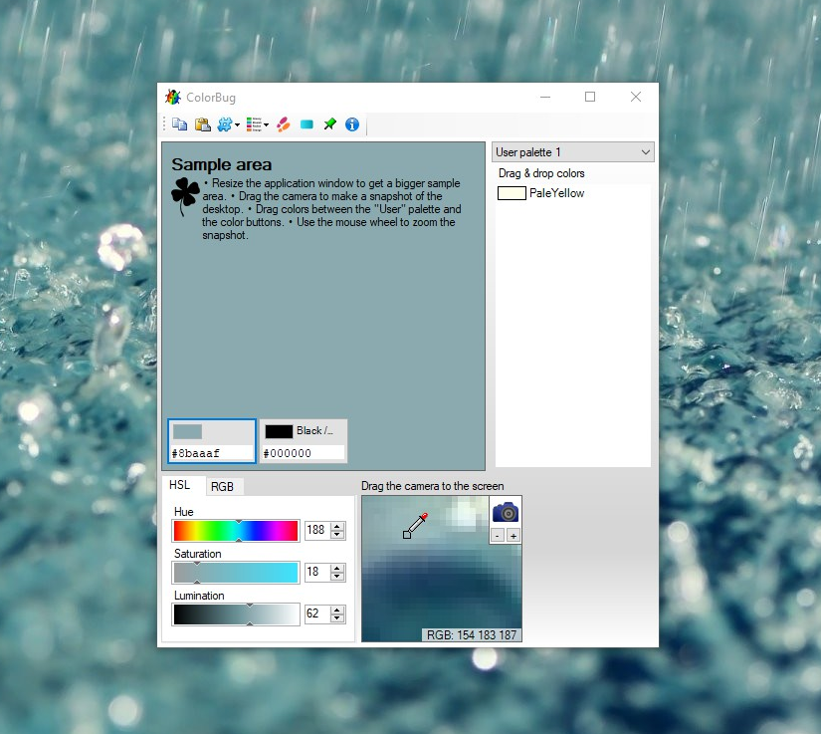This screenshot has width=821, height=734.
Task: Open the dropdown arrow beside the hash icon
Action: click(237, 124)
